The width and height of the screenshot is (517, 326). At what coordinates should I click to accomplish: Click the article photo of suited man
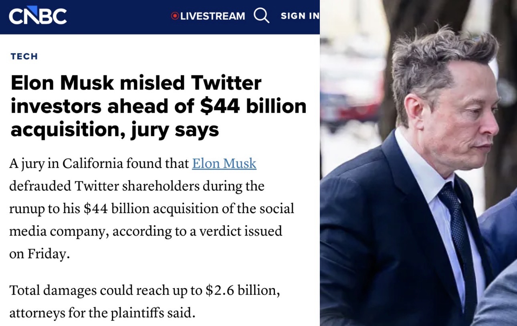pyautogui.click(x=418, y=163)
